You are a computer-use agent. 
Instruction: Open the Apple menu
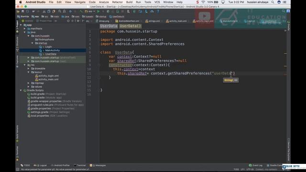point(20,2)
